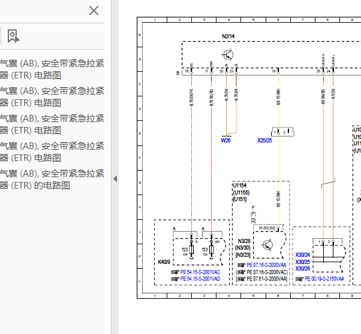Open link PE 54.15-S-2001VAC

click(x=200, y=272)
